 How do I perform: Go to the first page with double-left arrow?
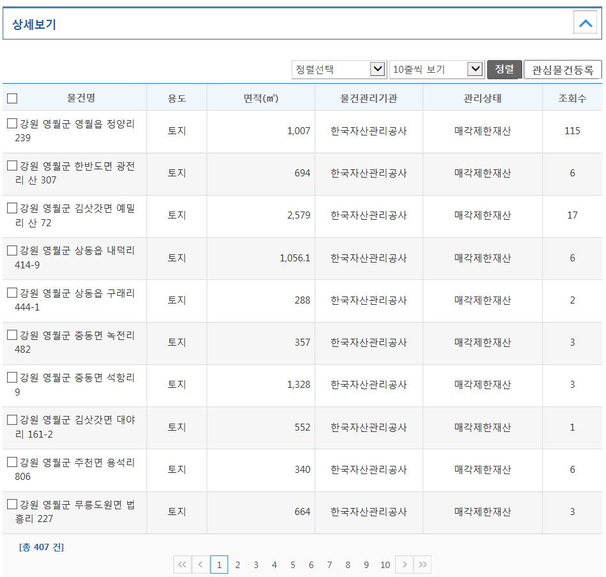182,565
